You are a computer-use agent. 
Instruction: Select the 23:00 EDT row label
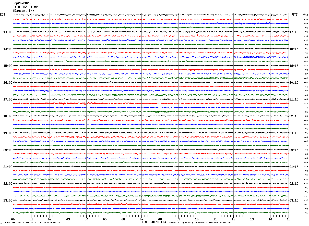(x=8, y=200)
